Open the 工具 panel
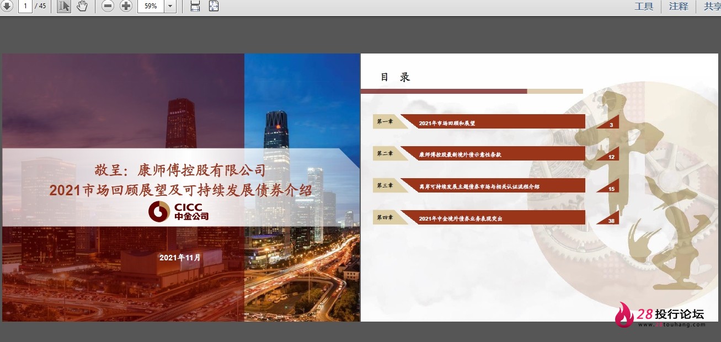This screenshot has width=721, height=342. point(644,6)
